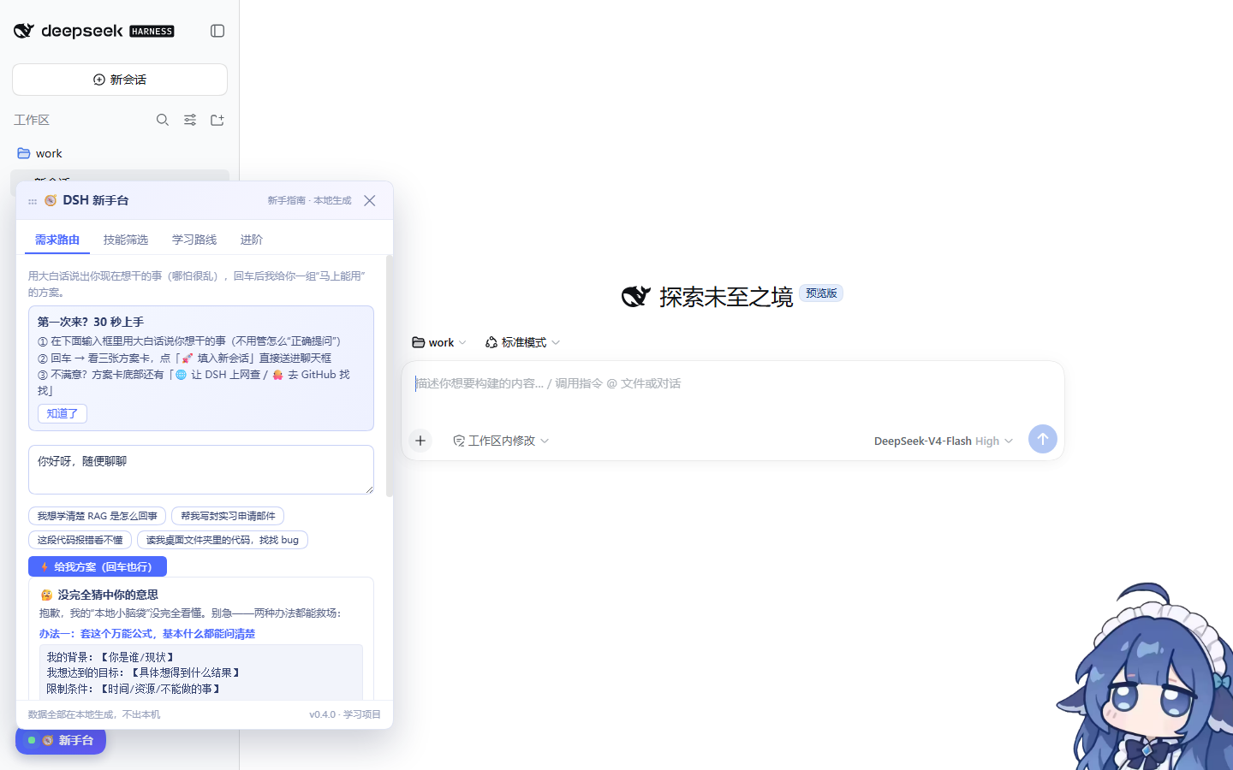This screenshot has width=1233, height=770.
Task: Dismiss the tip with 知道了 button
Action: 63,413
